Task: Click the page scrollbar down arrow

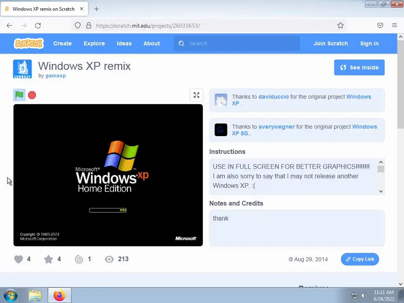Action: pos(400,284)
